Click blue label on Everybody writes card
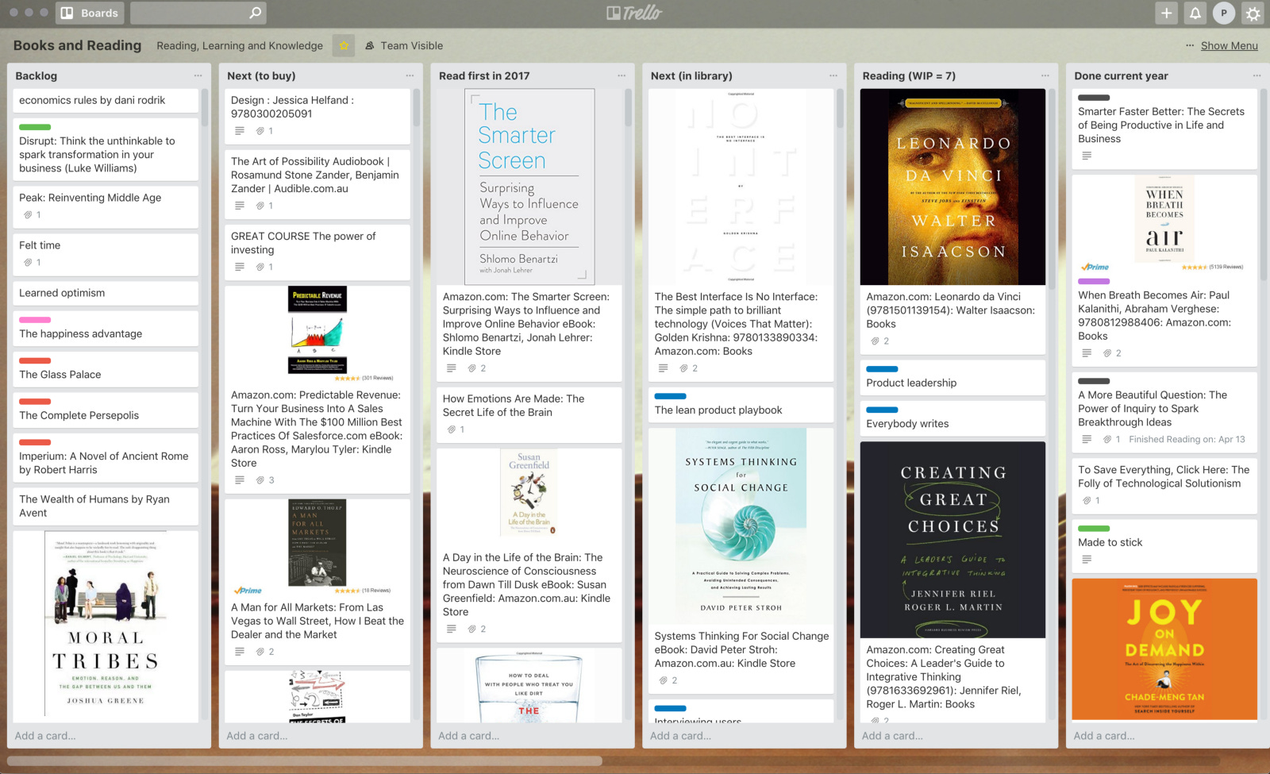 point(882,410)
